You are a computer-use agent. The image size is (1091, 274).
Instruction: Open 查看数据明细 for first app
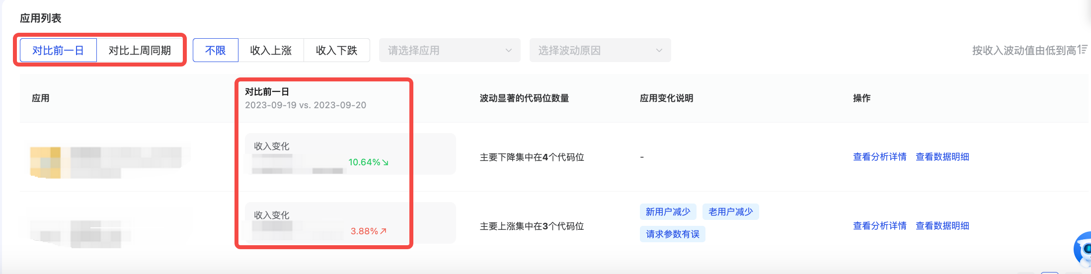tap(942, 157)
